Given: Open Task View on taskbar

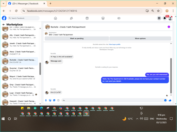Looking at the screenshot, I should click(x=16, y=119).
